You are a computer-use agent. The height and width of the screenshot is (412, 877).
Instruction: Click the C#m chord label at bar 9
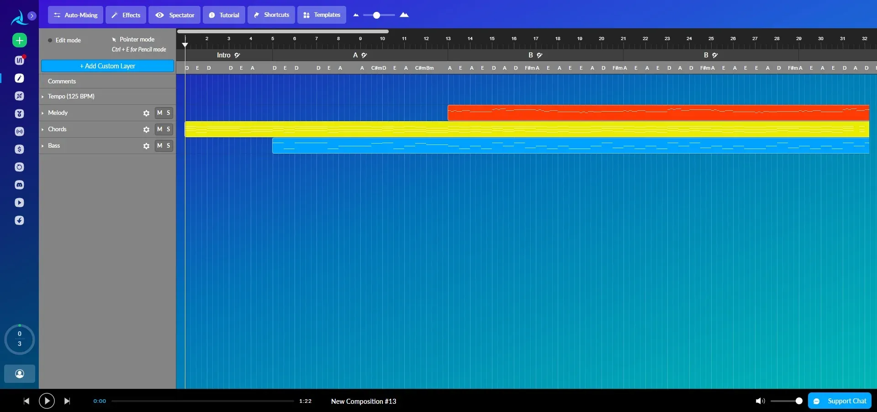pos(376,68)
